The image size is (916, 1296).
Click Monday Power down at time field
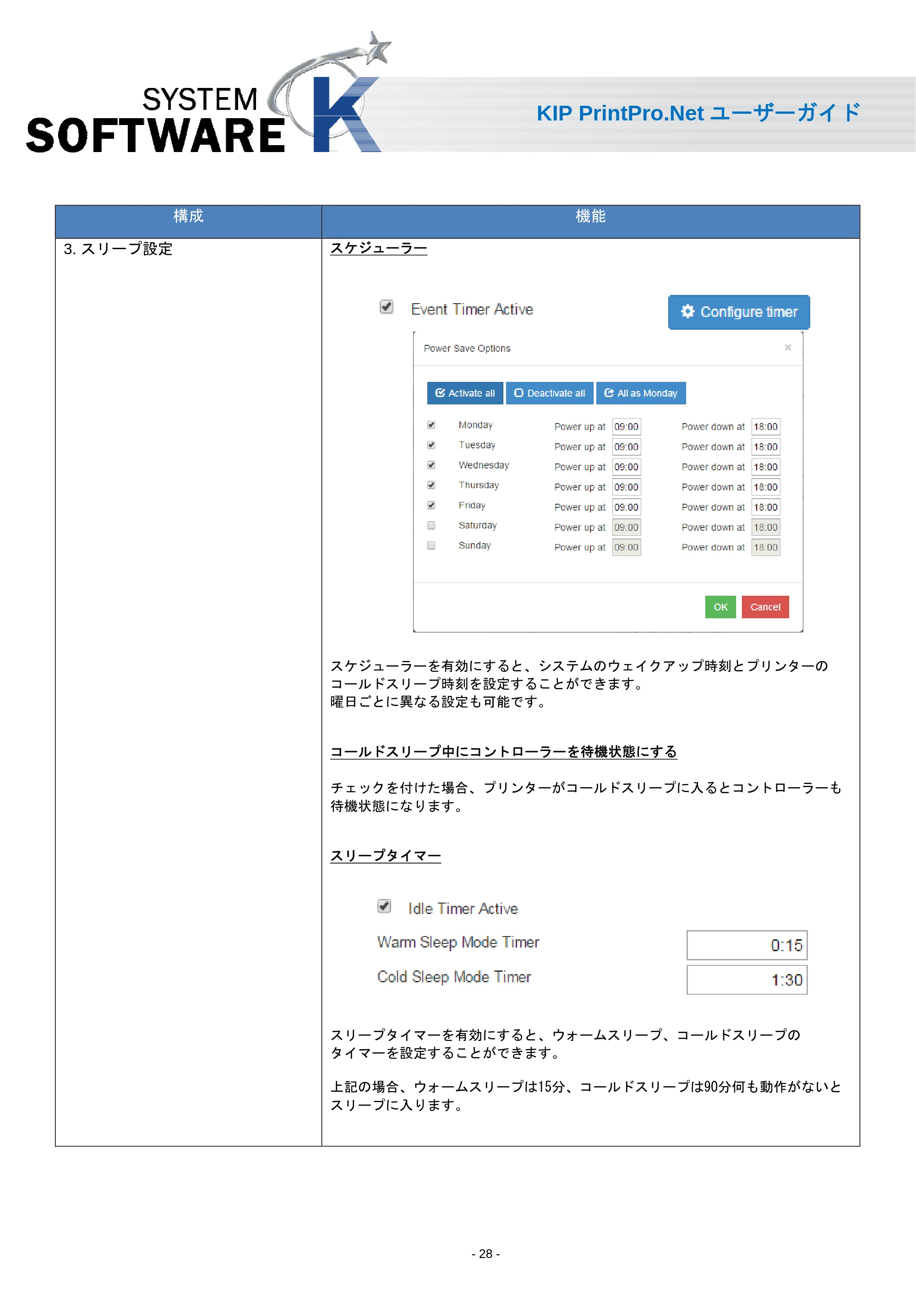click(765, 427)
